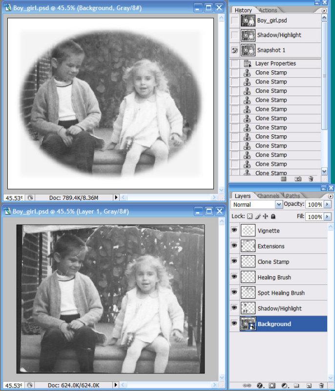
Task: Select the Shadow/Highlight history snapshot
Action: [275, 35]
